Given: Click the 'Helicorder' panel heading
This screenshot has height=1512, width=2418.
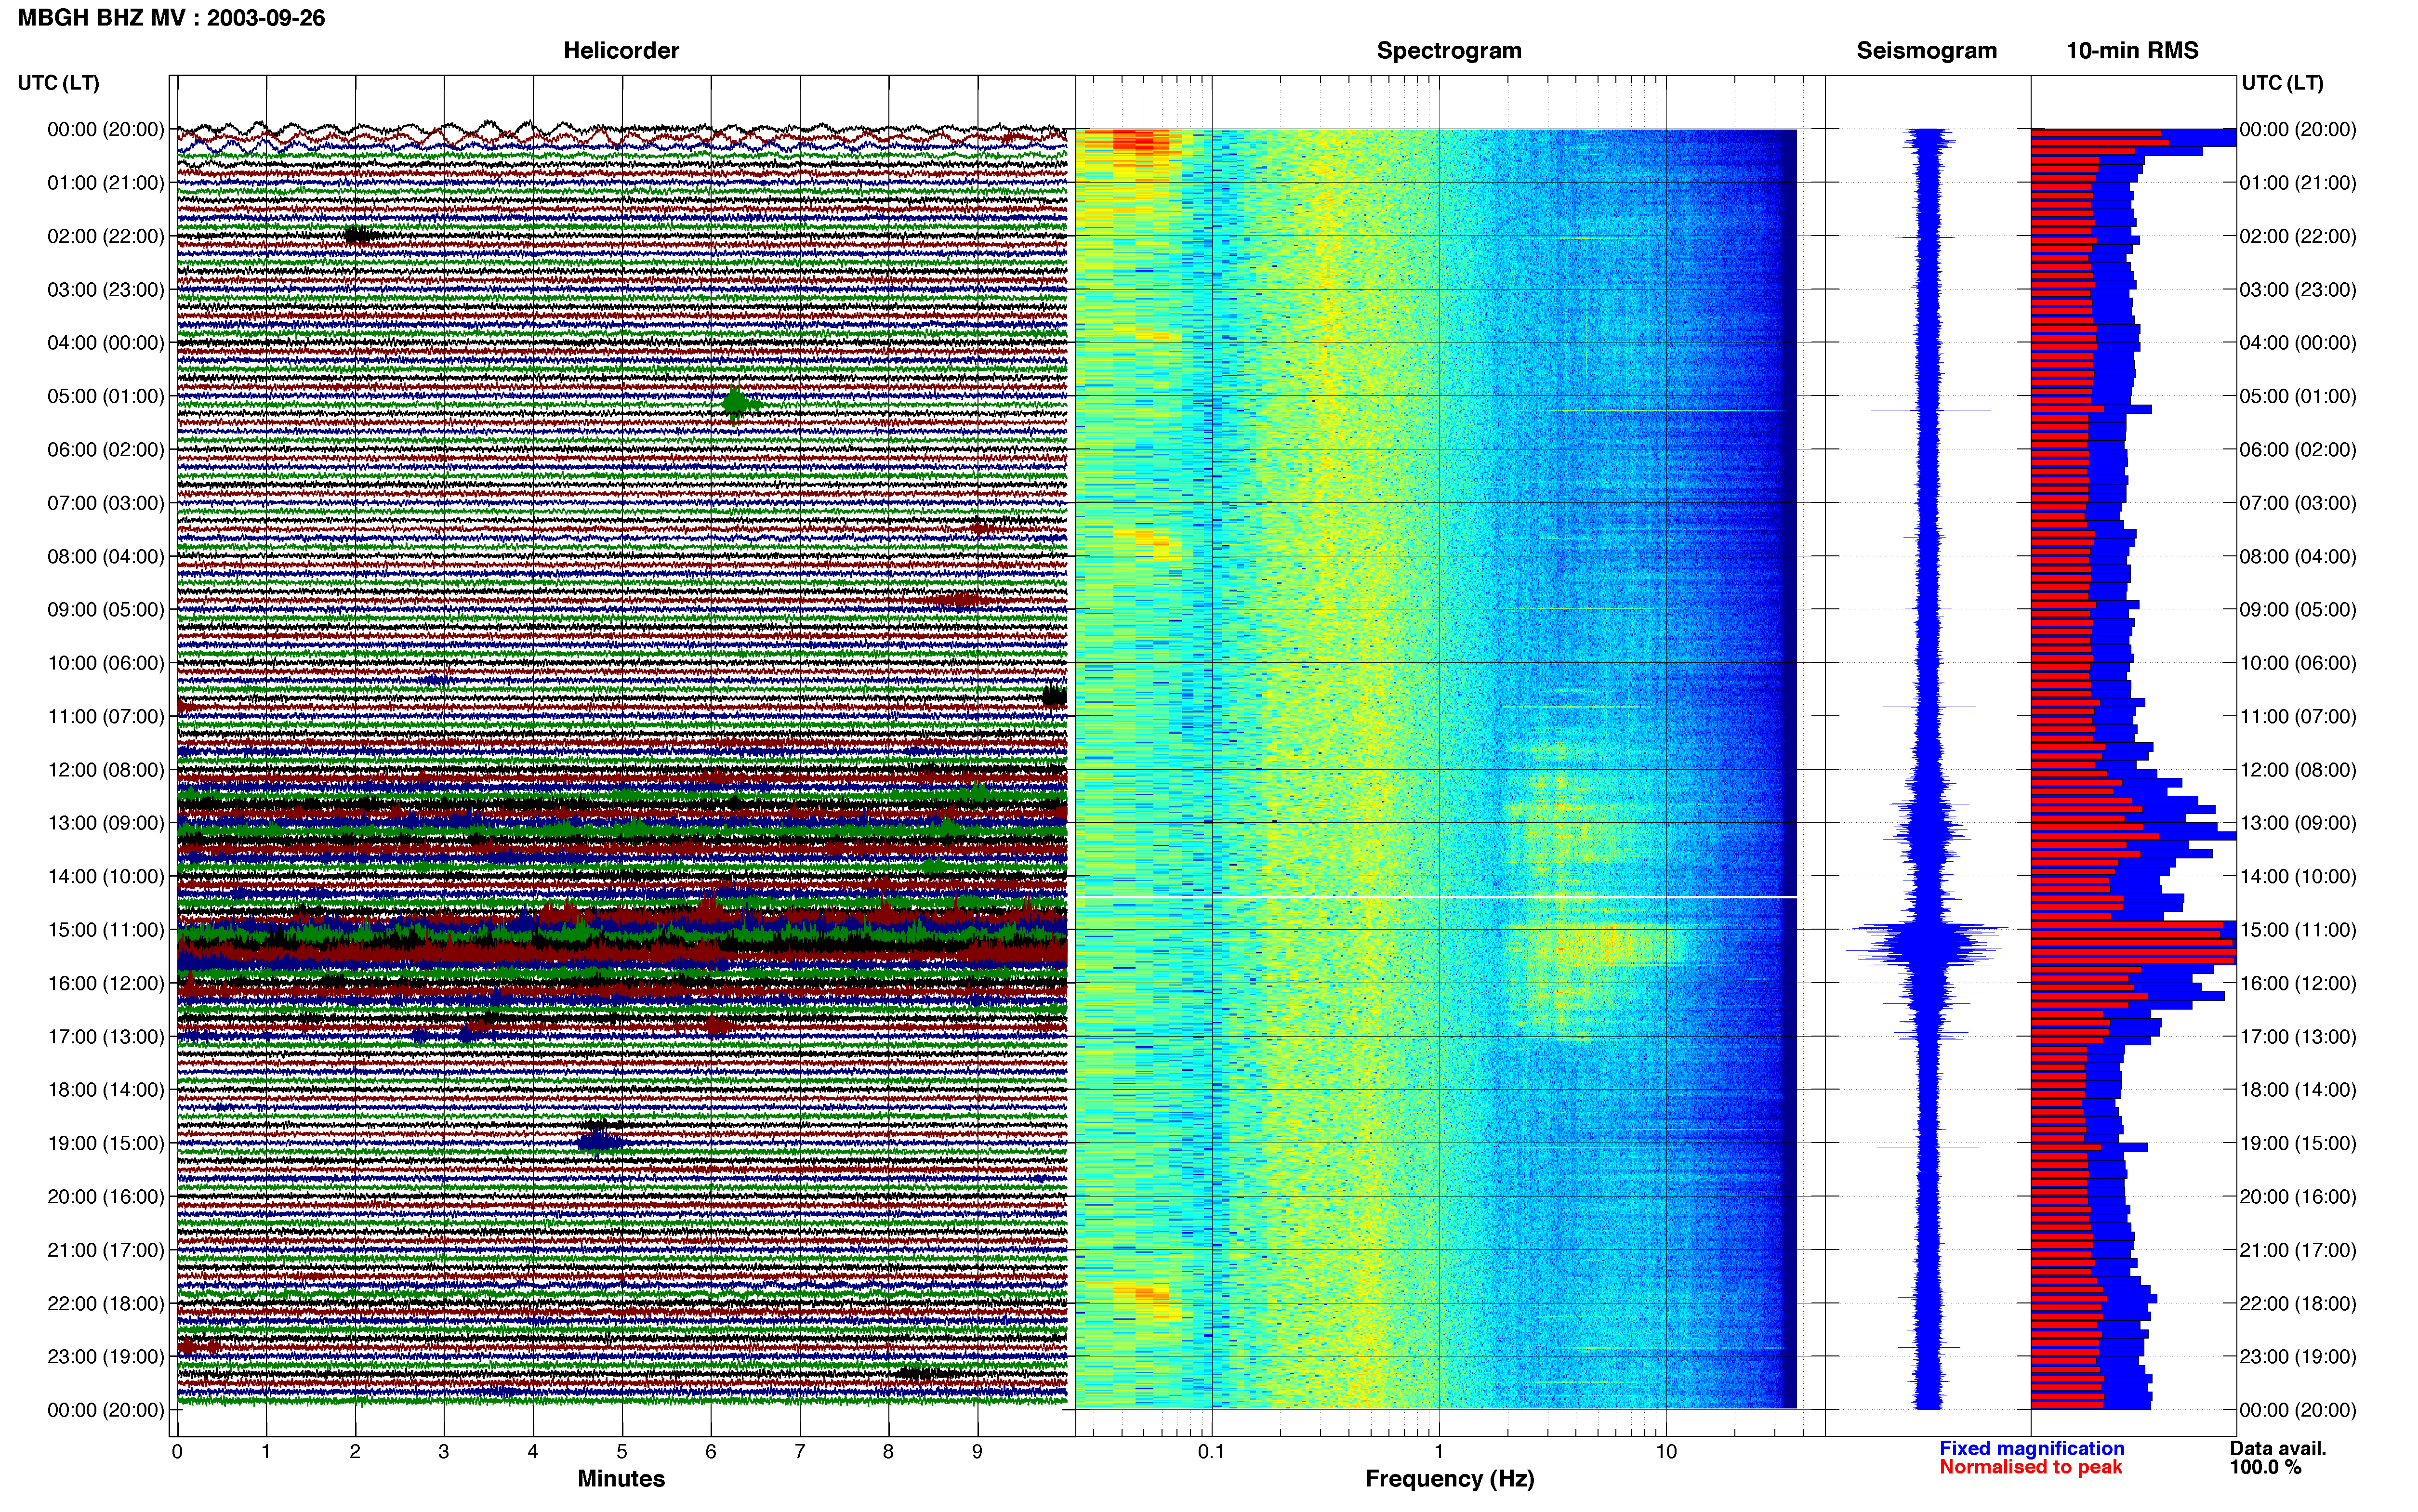Looking at the screenshot, I should (621, 51).
